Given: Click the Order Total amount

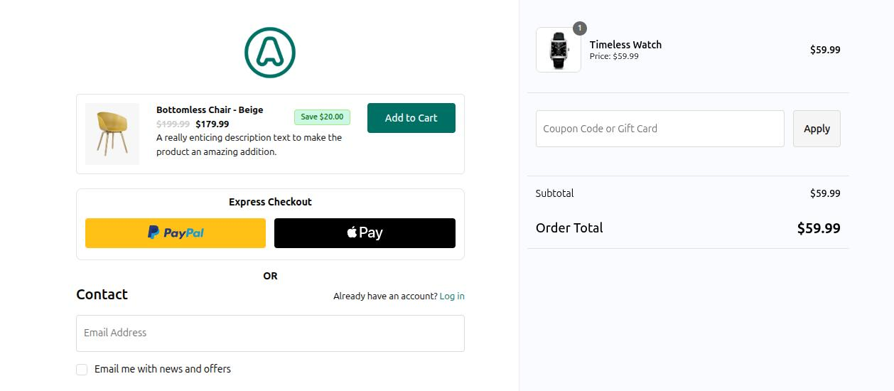Looking at the screenshot, I should tap(819, 228).
